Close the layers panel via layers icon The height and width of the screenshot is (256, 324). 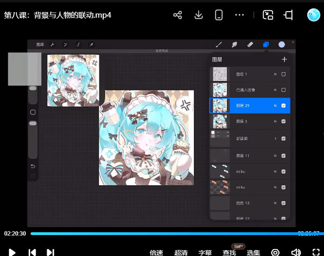coord(266,45)
